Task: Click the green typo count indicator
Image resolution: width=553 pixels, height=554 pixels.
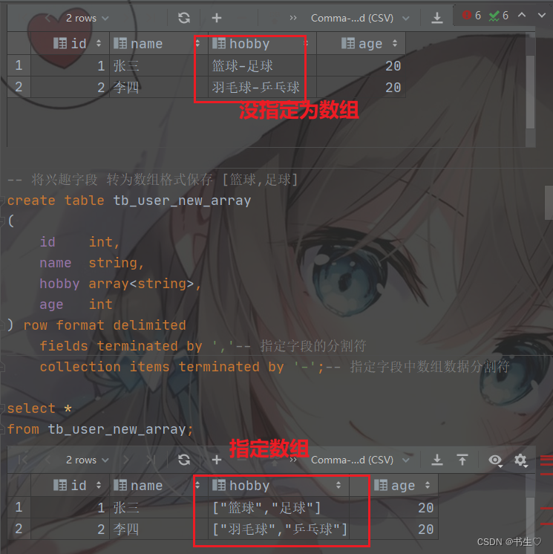Action: pyautogui.click(x=499, y=16)
